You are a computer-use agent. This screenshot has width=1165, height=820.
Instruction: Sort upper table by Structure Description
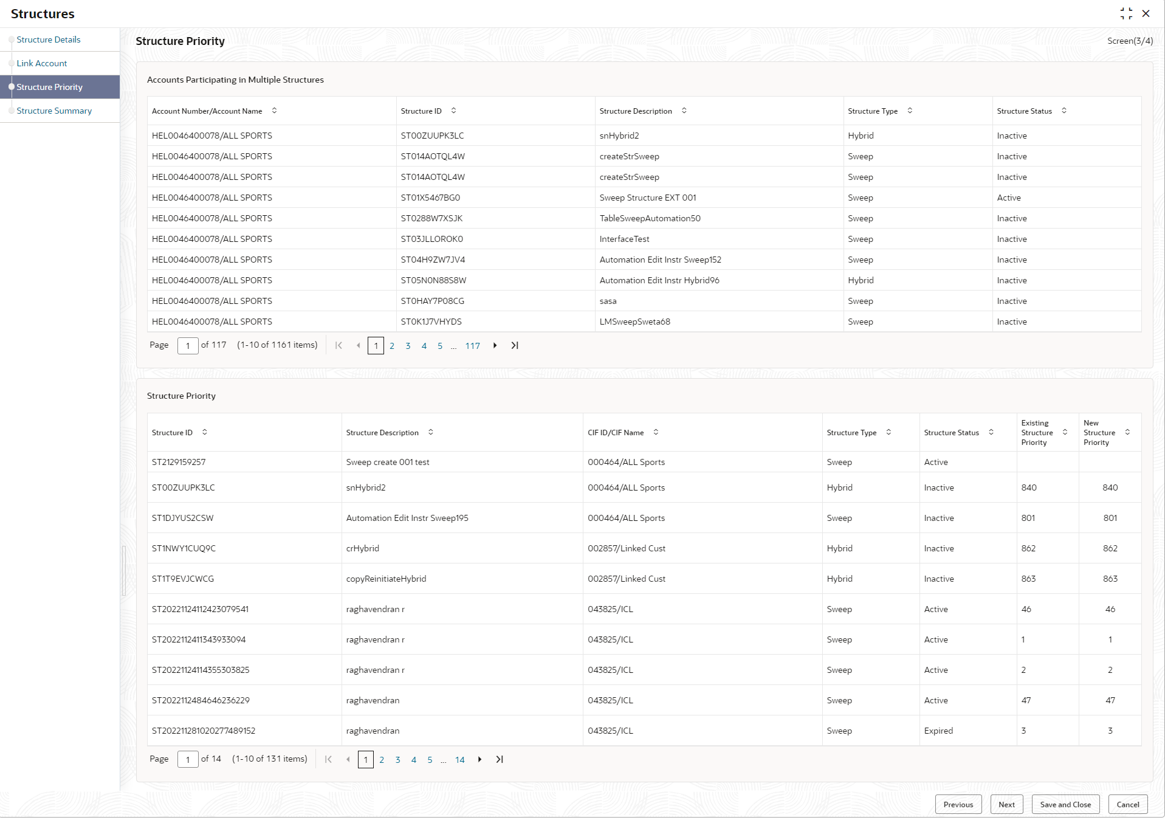684,111
